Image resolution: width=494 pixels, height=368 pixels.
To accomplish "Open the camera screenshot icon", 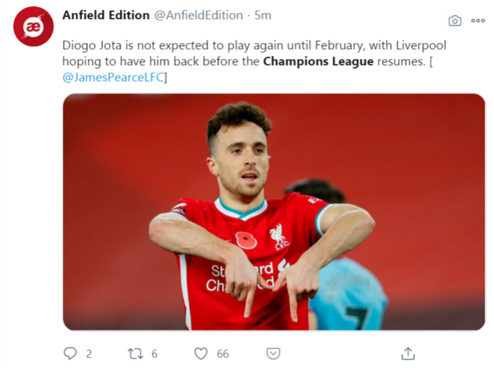I will click(454, 21).
